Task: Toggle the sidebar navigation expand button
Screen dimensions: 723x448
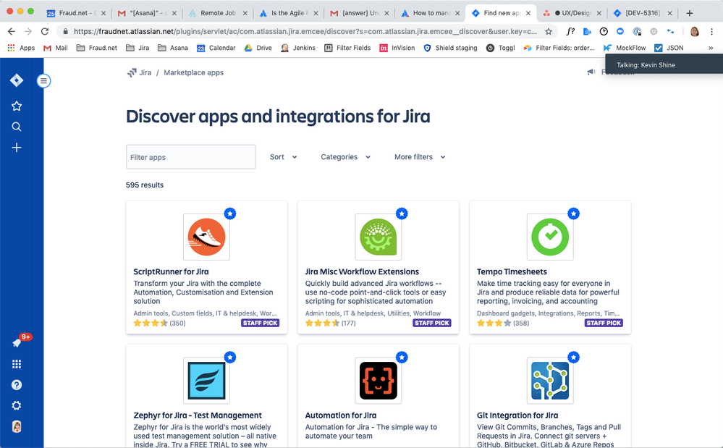Action: click(43, 81)
